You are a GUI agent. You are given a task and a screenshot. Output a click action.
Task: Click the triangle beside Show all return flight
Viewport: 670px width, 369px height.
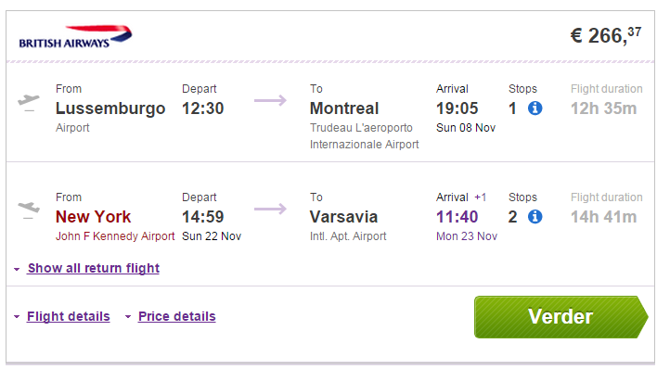(17, 270)
